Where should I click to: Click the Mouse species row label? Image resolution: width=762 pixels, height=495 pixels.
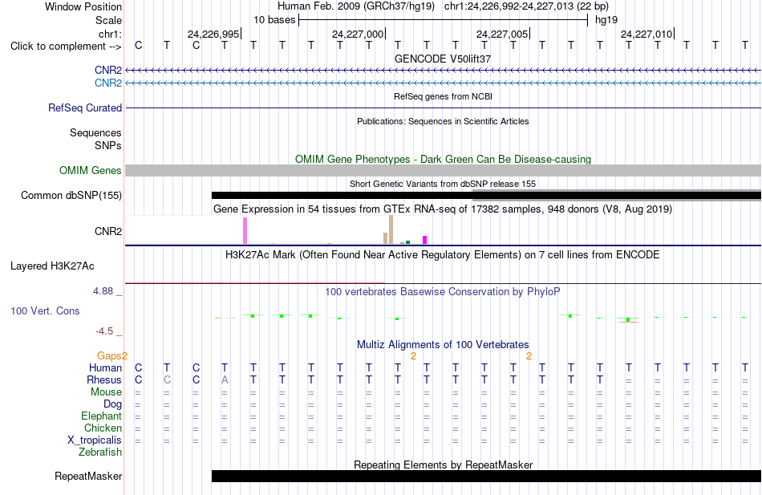pyautogui.click(x=107, y=392)
